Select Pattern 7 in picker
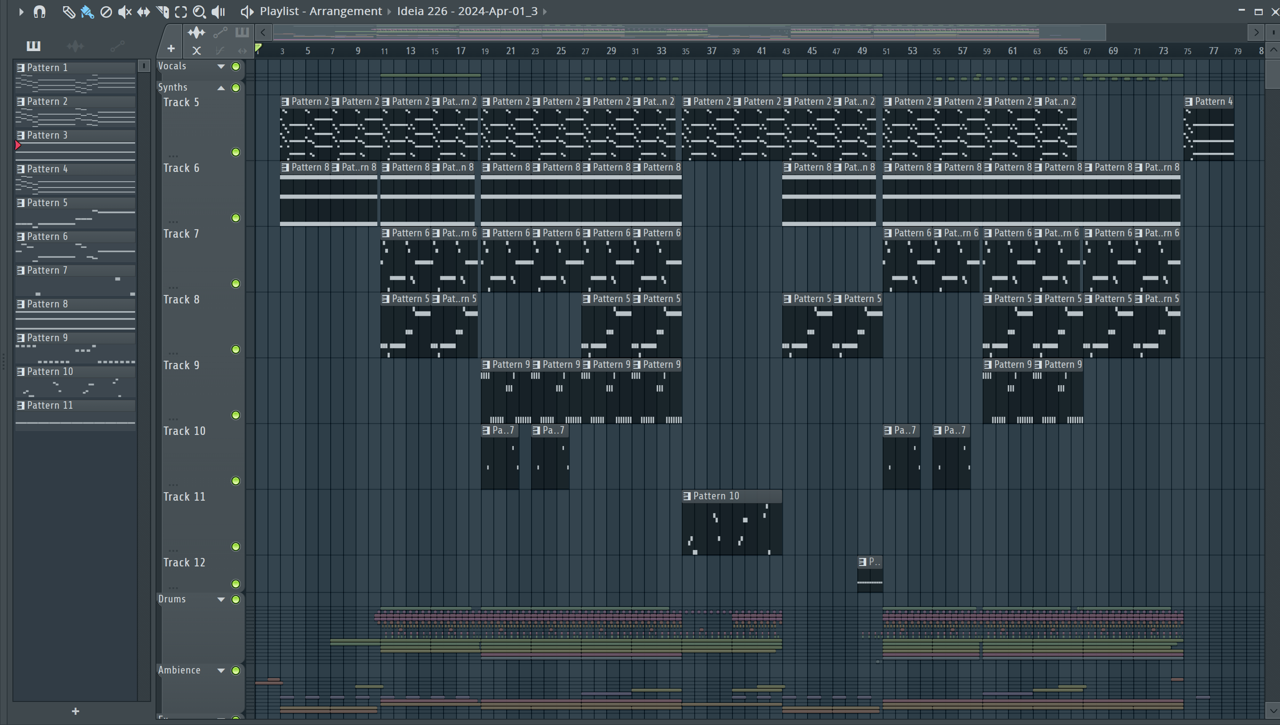 (x=75, y=270)
